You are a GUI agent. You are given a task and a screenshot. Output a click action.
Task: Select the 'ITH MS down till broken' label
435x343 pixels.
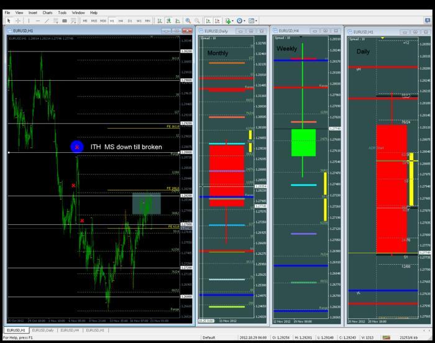click(126, 147)
